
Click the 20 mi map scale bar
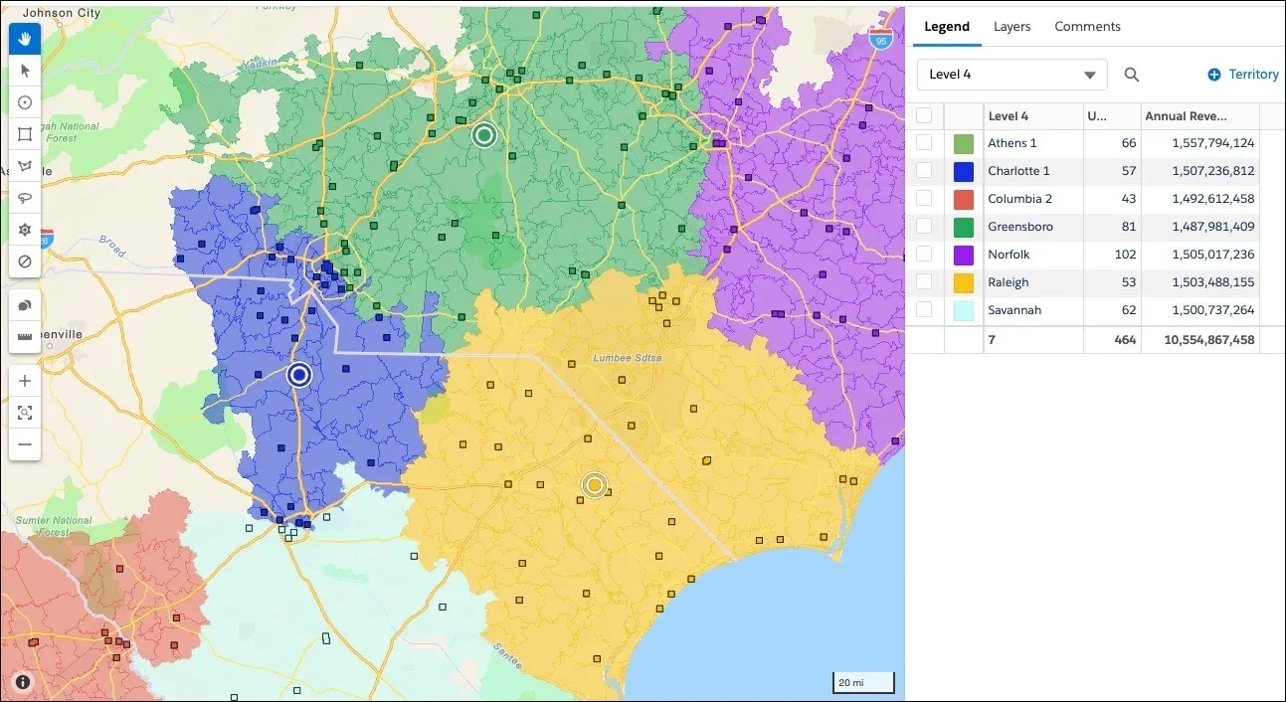coord(863,683)
